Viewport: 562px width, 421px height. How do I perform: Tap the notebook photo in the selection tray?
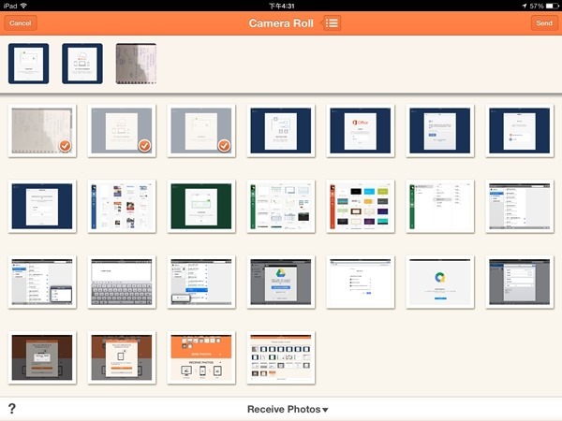tap(136, 64)
